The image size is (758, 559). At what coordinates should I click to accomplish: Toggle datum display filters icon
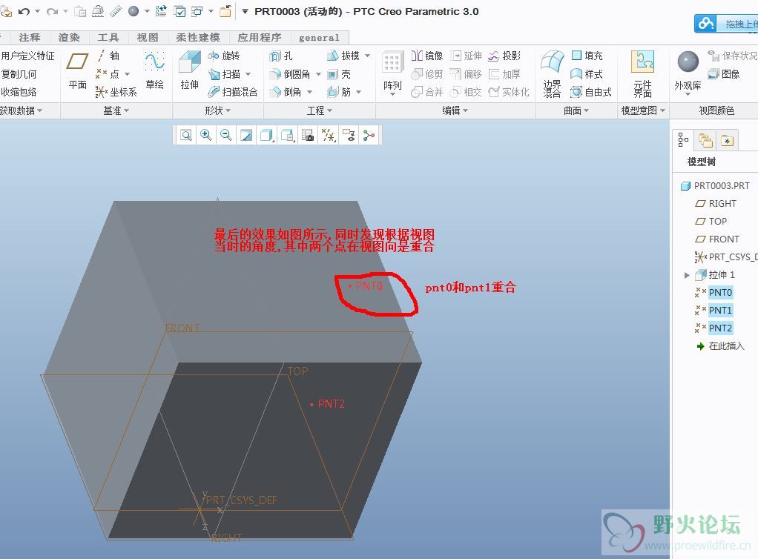(329, 135)
